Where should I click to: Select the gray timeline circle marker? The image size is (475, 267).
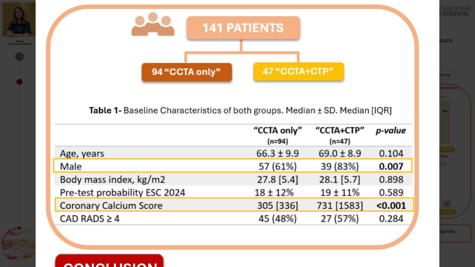[x=19, y=57]
